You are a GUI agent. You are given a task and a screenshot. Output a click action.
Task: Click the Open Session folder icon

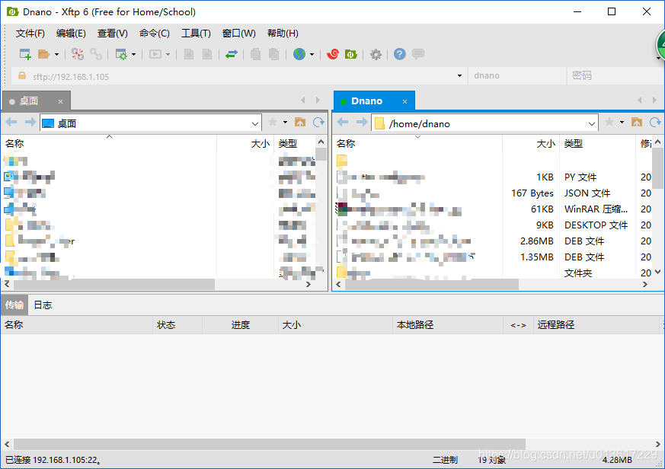click(x=43, y=54)
